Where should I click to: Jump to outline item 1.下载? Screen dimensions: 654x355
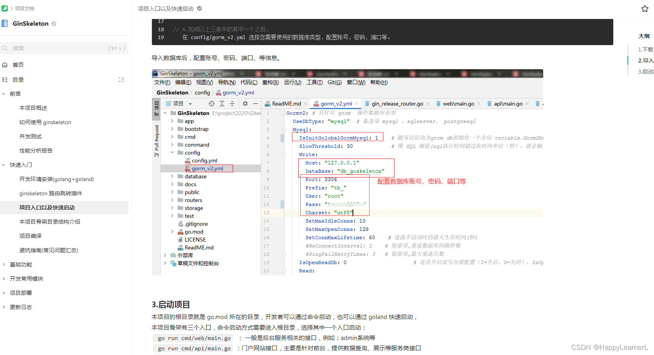pyautogui.click(x=646, y=49)
